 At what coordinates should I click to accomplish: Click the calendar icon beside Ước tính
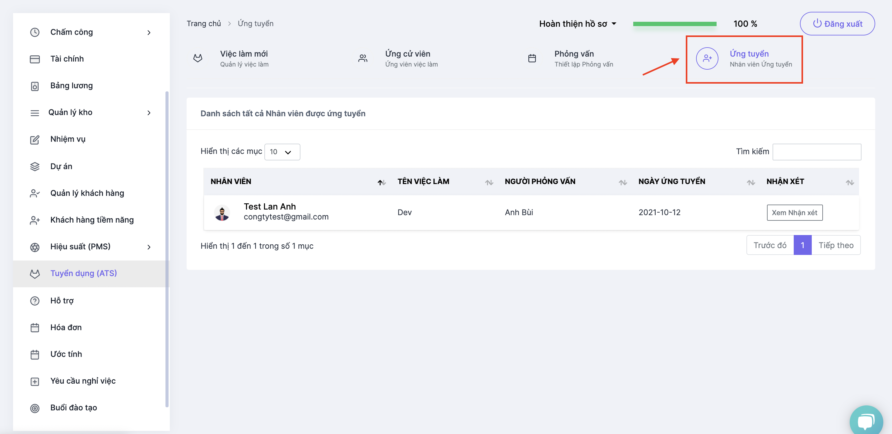click(x=35, y=354)
